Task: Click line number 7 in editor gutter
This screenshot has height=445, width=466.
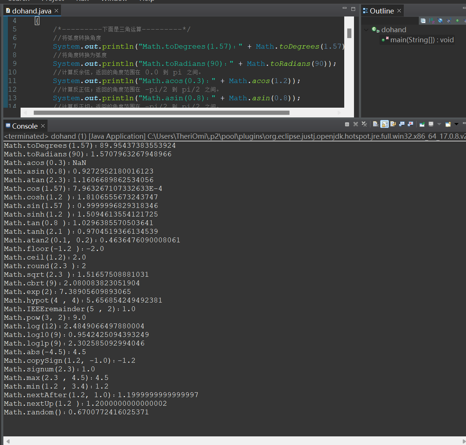Action: (15, 46)
